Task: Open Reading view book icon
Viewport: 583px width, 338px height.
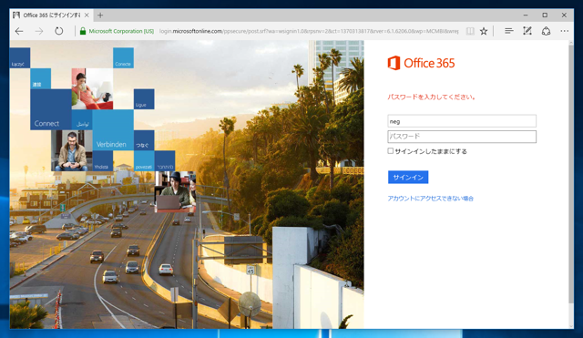Action: point(470,31)
